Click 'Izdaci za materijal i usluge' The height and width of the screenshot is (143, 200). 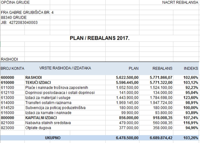tap(48, 98)
